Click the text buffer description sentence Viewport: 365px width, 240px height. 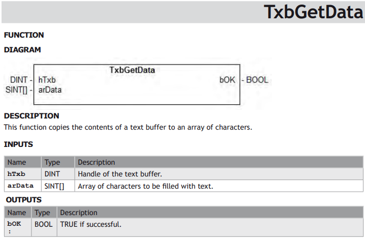[128, 127]
